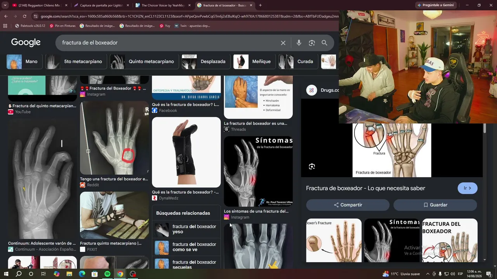Click the Chrome address bar URL

pyautogui.click(x=189, y=16)
